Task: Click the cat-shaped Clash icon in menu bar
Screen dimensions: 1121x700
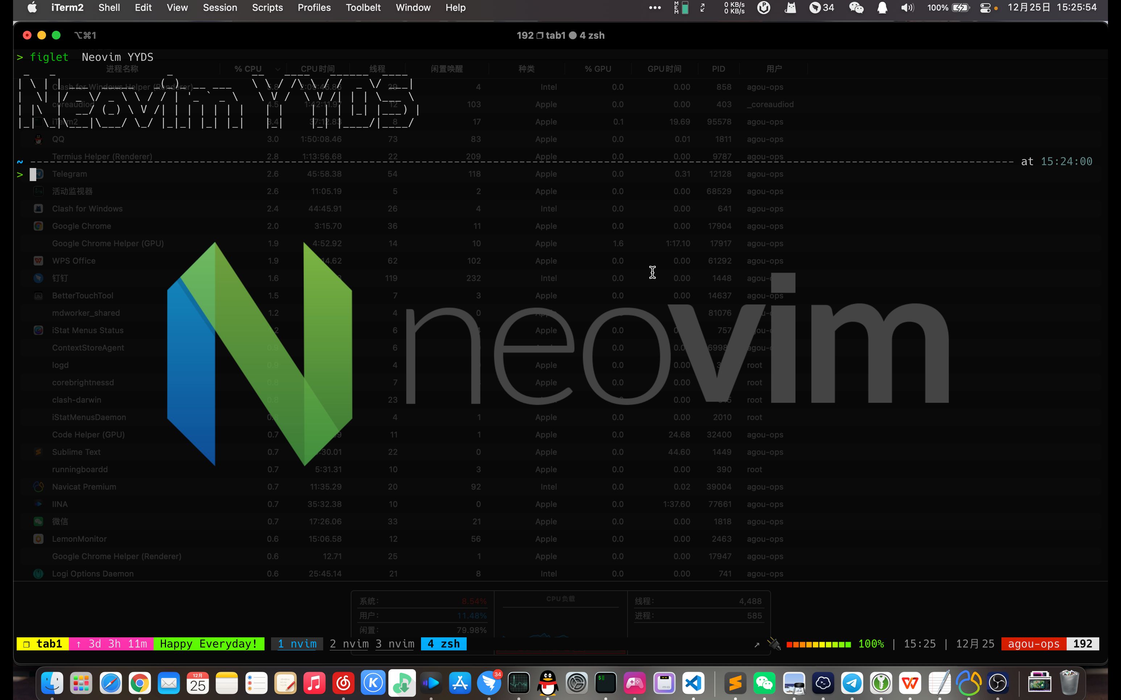Action: (x=790, y=7)
